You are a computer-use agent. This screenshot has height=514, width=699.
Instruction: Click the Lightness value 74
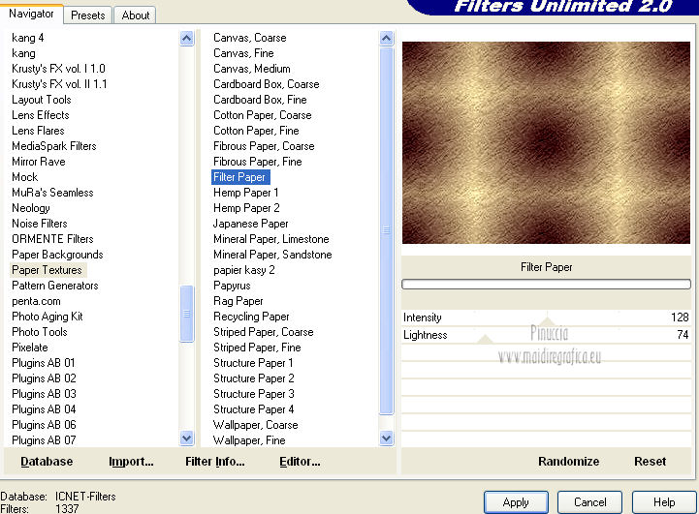pos(683,335)
